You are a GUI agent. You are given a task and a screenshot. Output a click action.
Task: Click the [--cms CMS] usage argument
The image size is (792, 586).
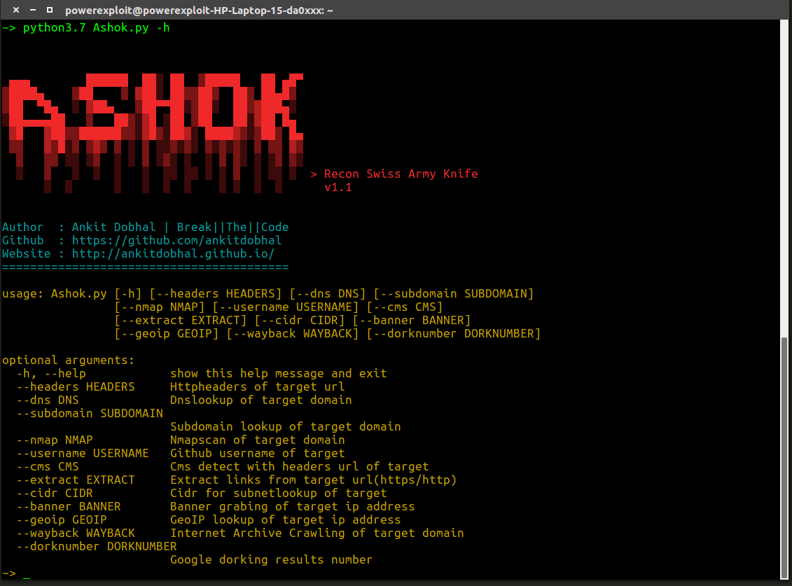[x=405, y=307]
